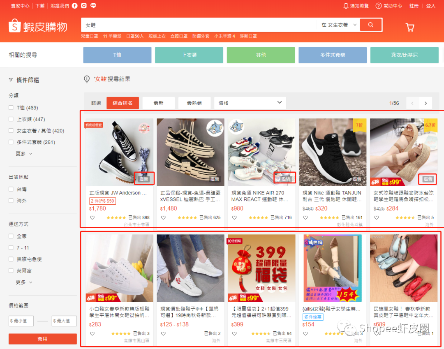444x349 pixels.
Task: Expand 更多 under delivery methods
Action: click(24, 282)
